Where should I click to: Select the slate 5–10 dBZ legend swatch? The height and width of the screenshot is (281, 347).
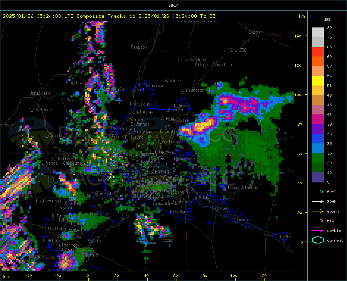tap(318, 177)
